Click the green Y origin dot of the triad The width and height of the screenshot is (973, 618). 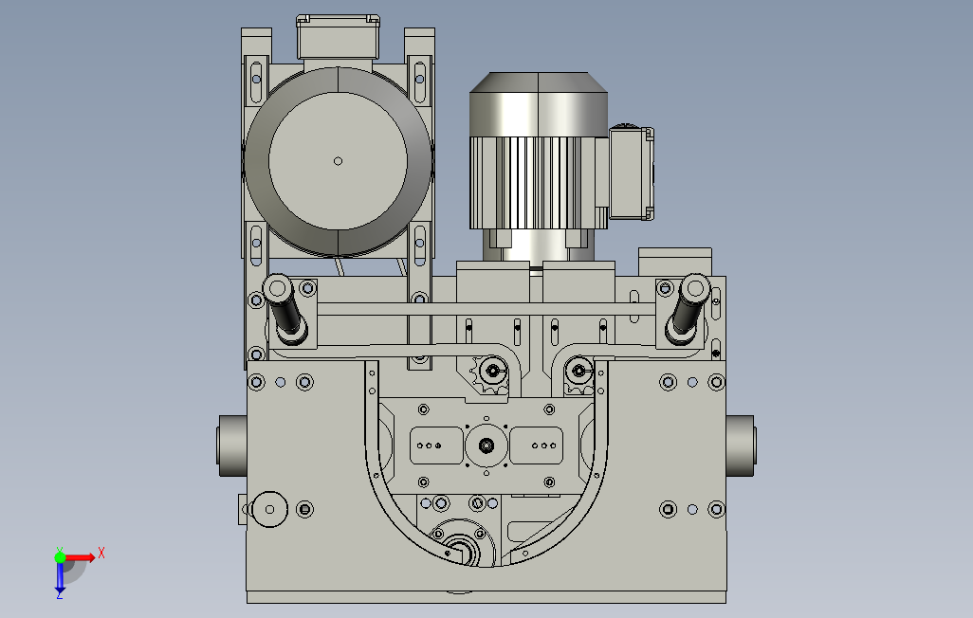pyautogui.click(x=60, y=557)
